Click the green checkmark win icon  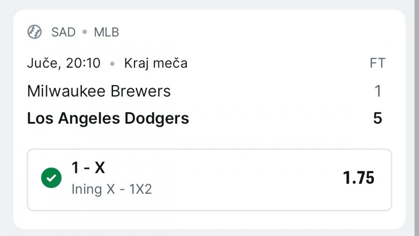pyautogui.click(x=52, y=178)
